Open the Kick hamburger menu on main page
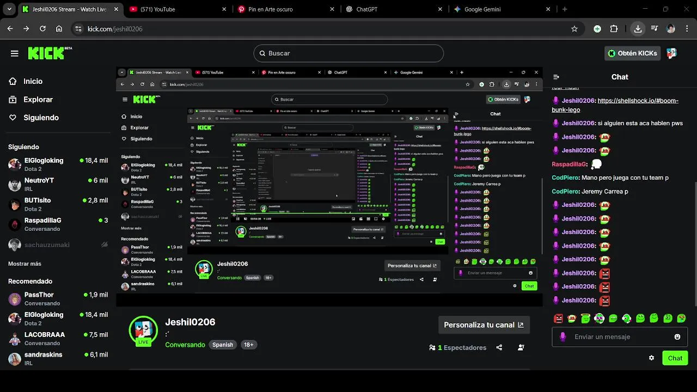This screenshot has height=392, width=697. click(x=15, y=53)
